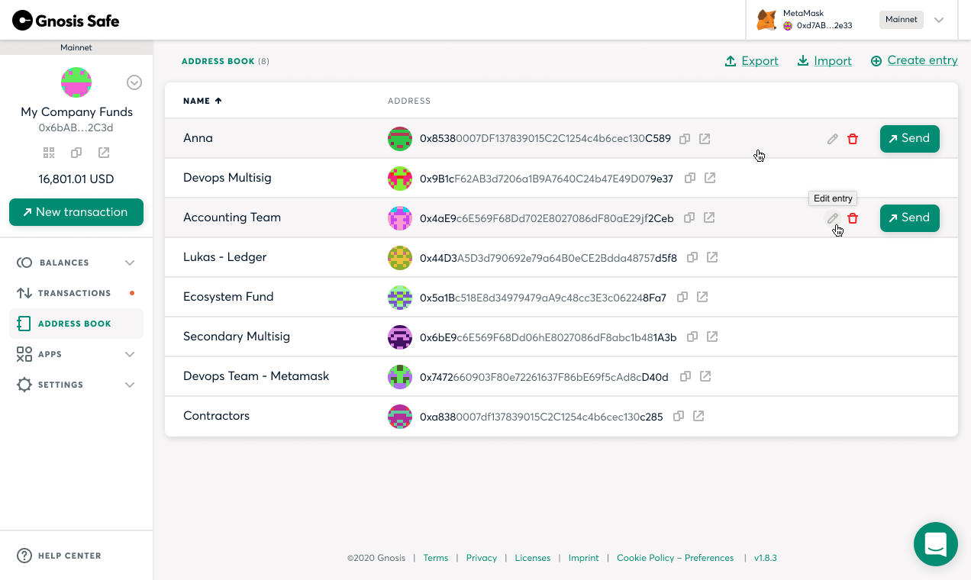This screenshot has height=580, width=971.
Task: Expand the Balances menu chevron
Action: click(x=130, y=263)
